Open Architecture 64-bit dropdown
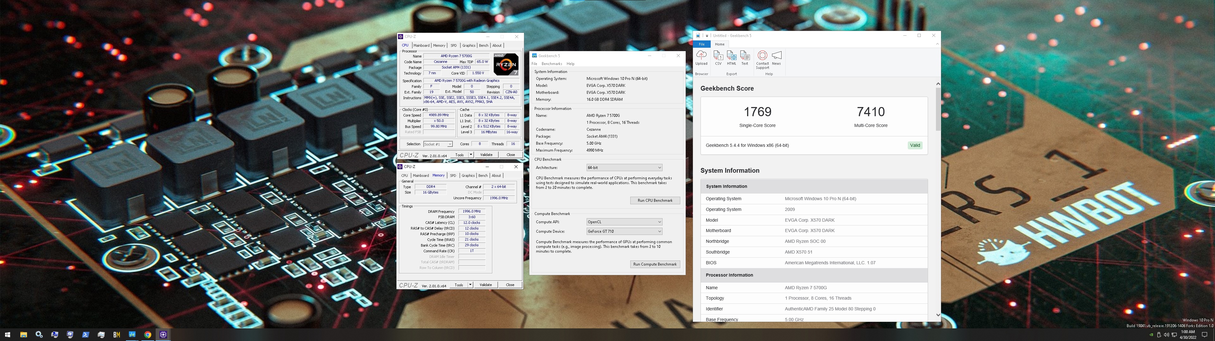1215x341 pixels. (624, 168)
